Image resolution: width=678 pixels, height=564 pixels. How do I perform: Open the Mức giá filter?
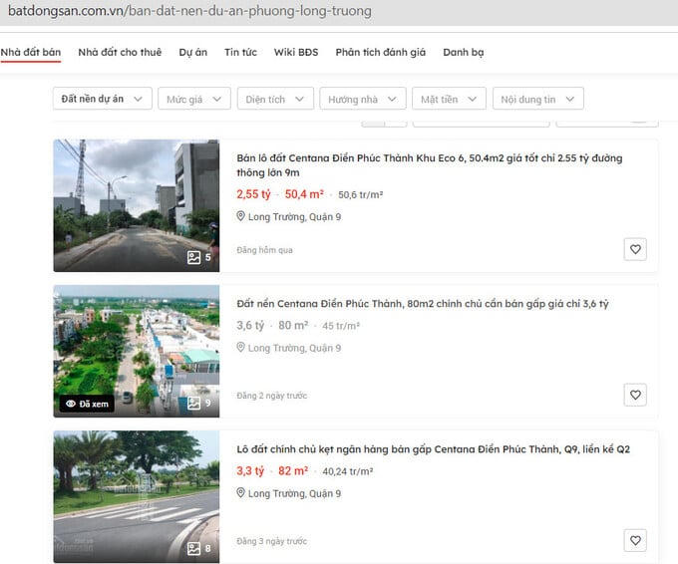pos(193,99)
